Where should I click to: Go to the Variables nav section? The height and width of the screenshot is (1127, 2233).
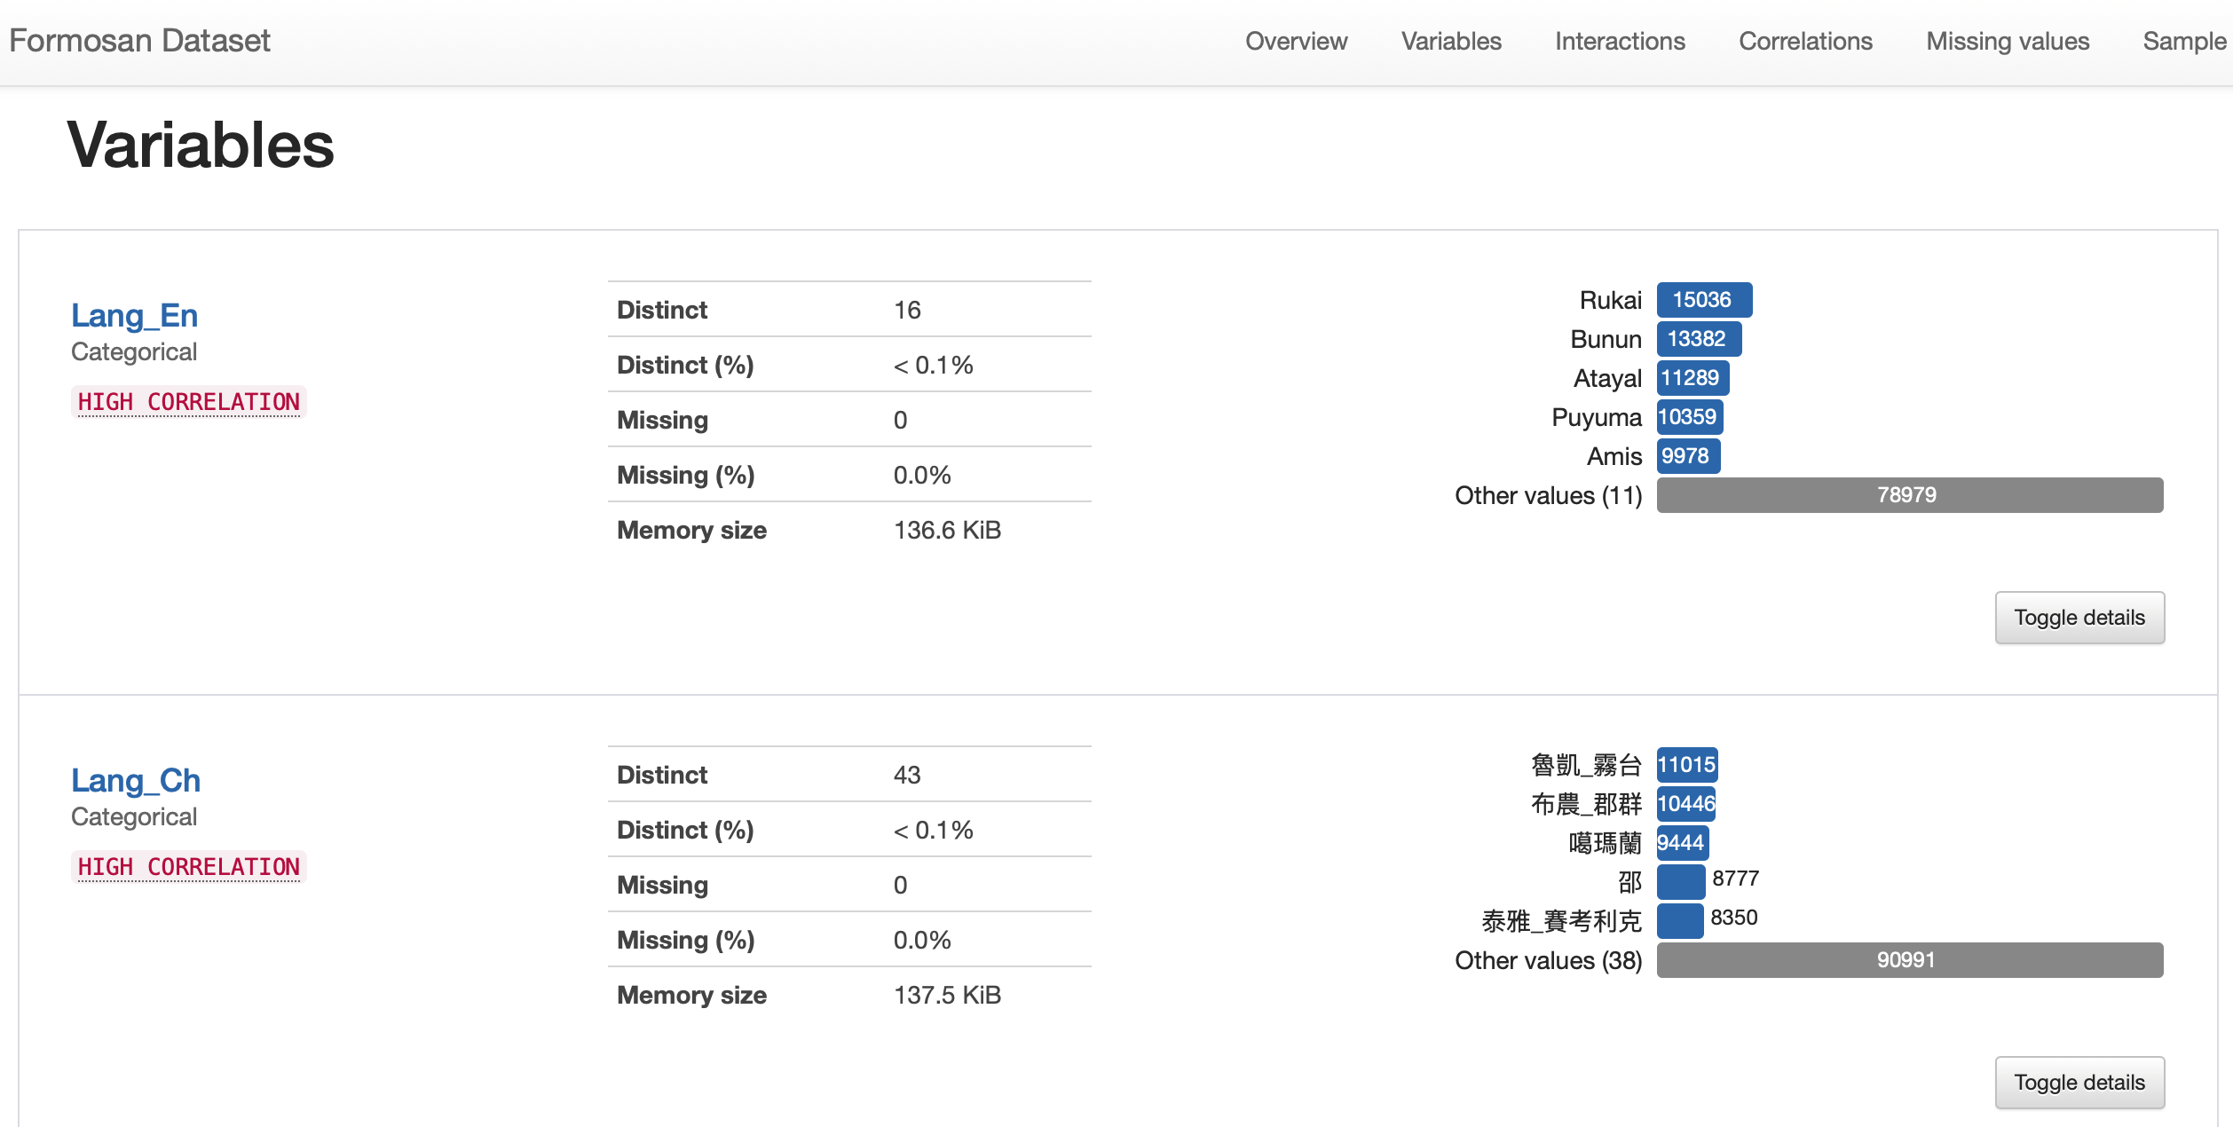point(1451,41)
